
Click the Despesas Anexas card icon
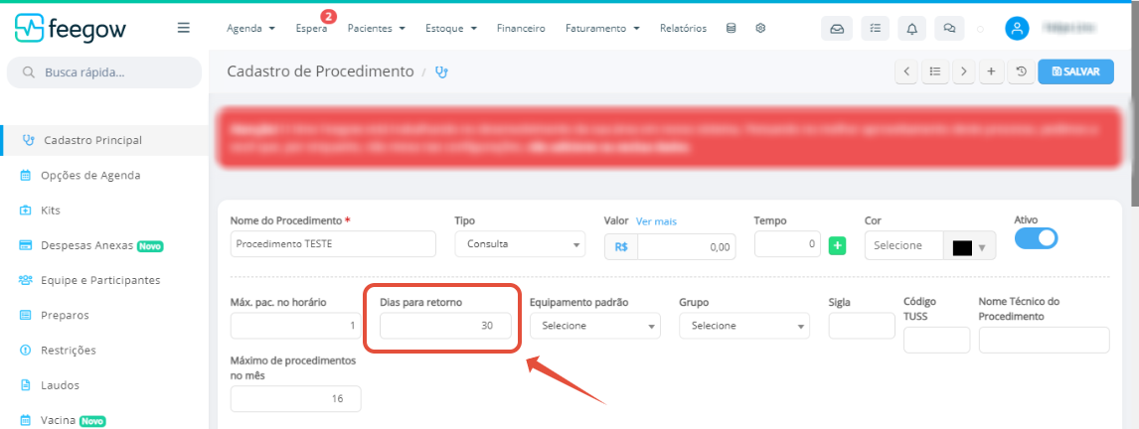[x=26, y=245]
